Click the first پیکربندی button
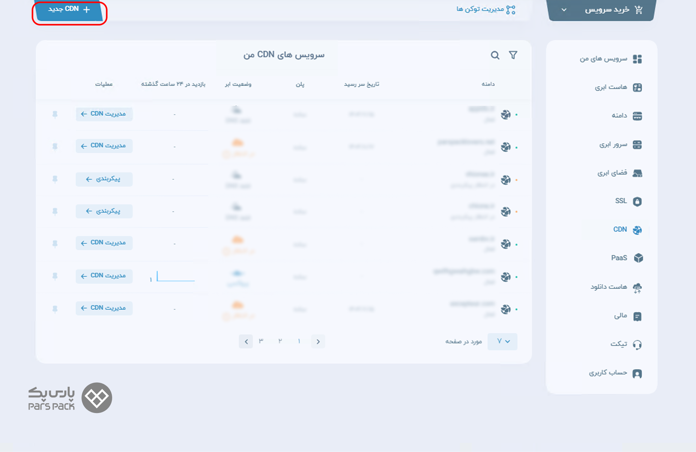The width and height of the screenshot is (696, 452). pos(104,179)
